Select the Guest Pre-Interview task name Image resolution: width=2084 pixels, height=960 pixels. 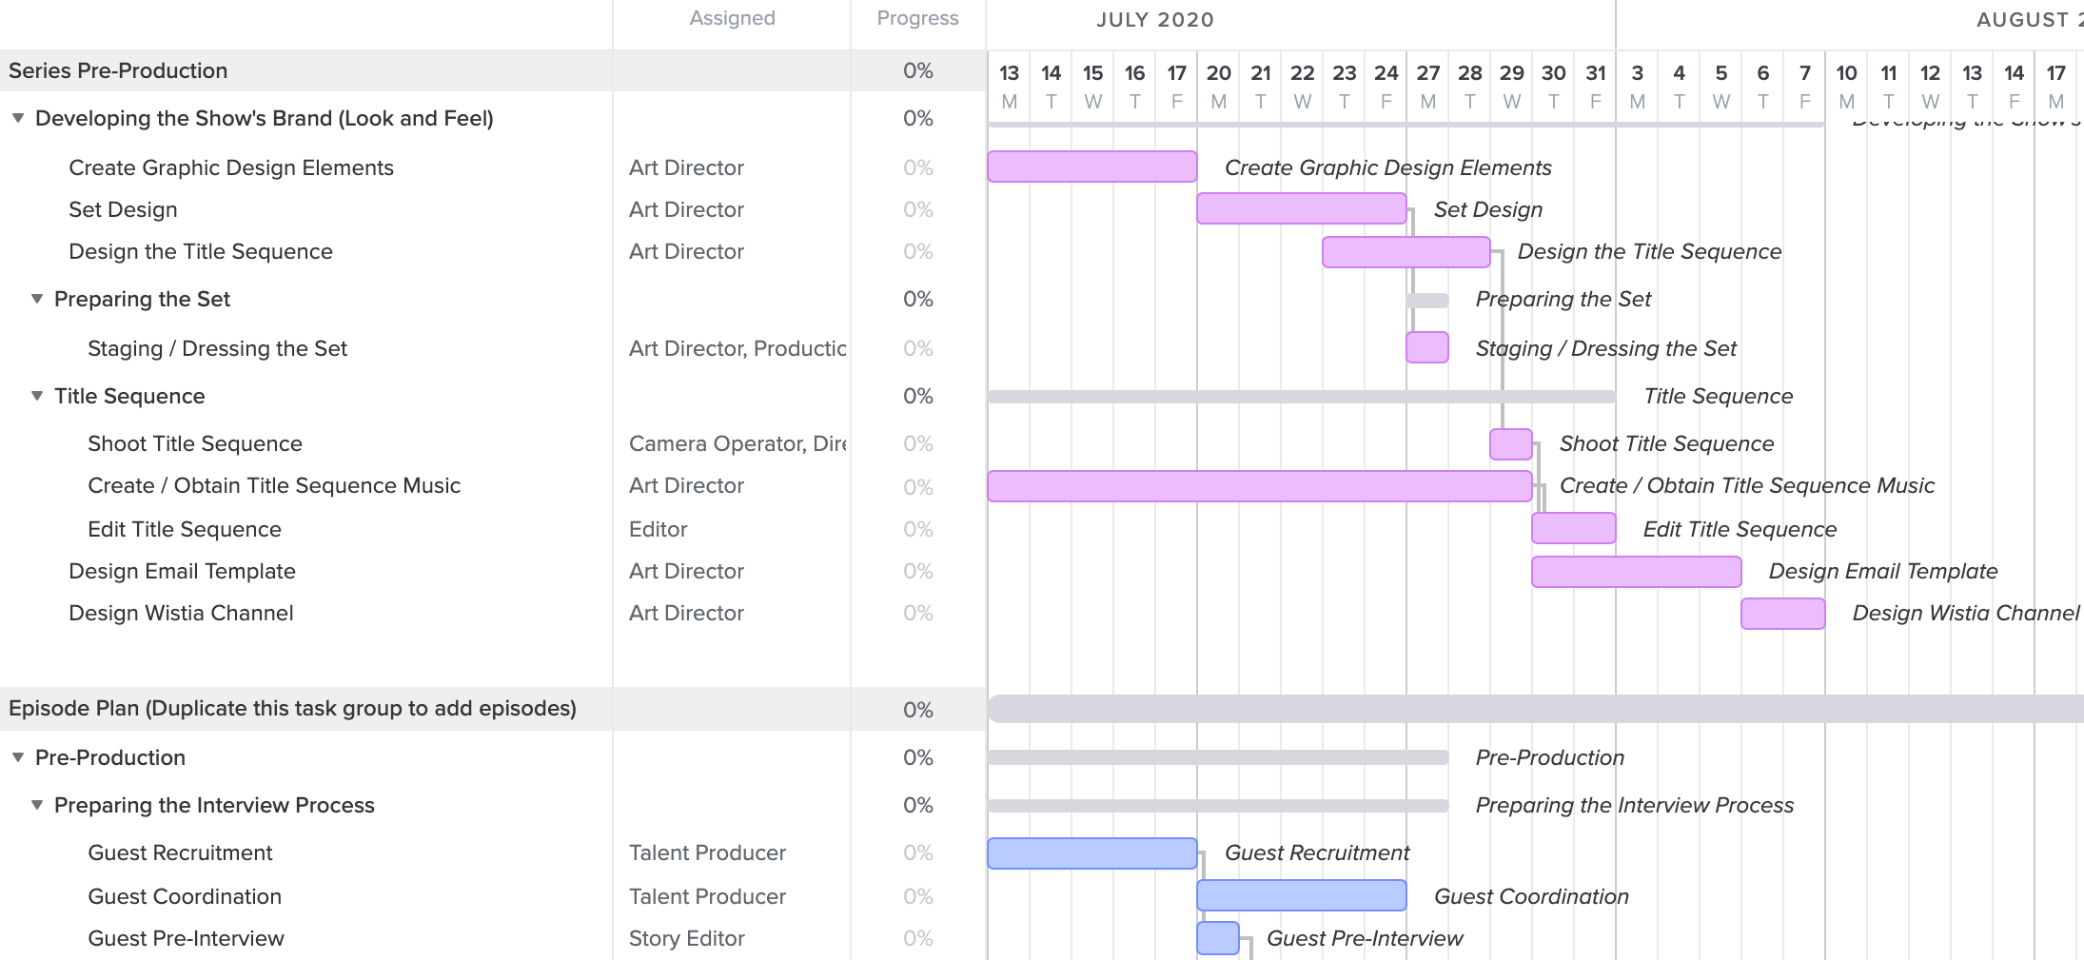pos(186,938)
